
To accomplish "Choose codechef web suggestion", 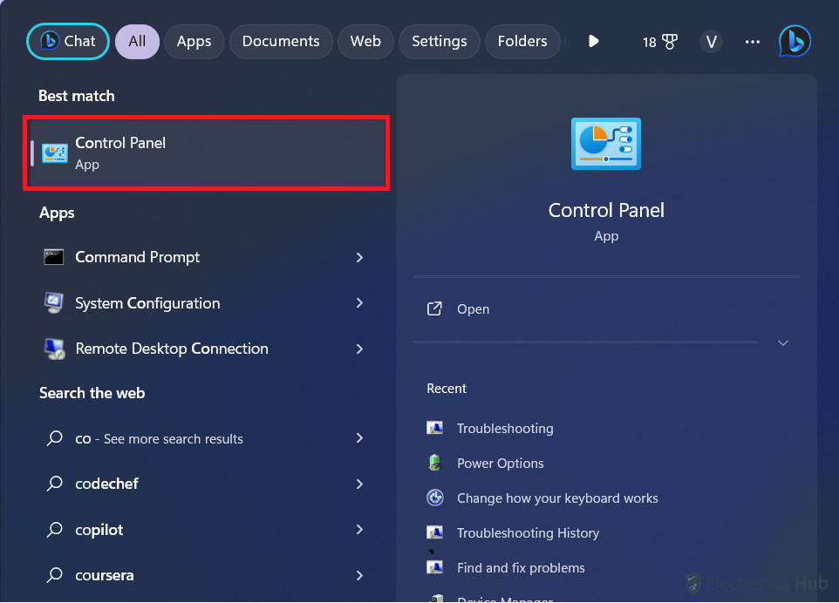I will click(x=207, y=484).
